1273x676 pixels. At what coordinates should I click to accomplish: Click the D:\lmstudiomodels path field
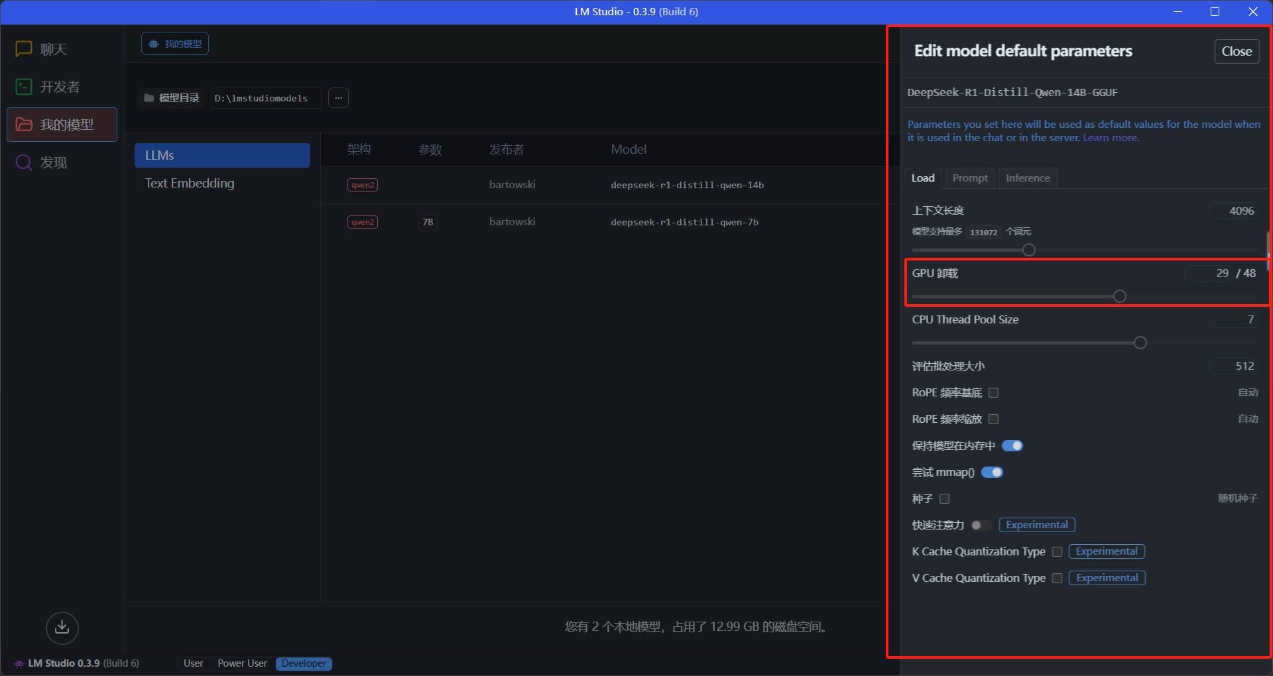[x=265, y=98]
